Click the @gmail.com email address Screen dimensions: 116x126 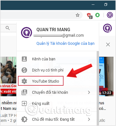pos(59,36)
